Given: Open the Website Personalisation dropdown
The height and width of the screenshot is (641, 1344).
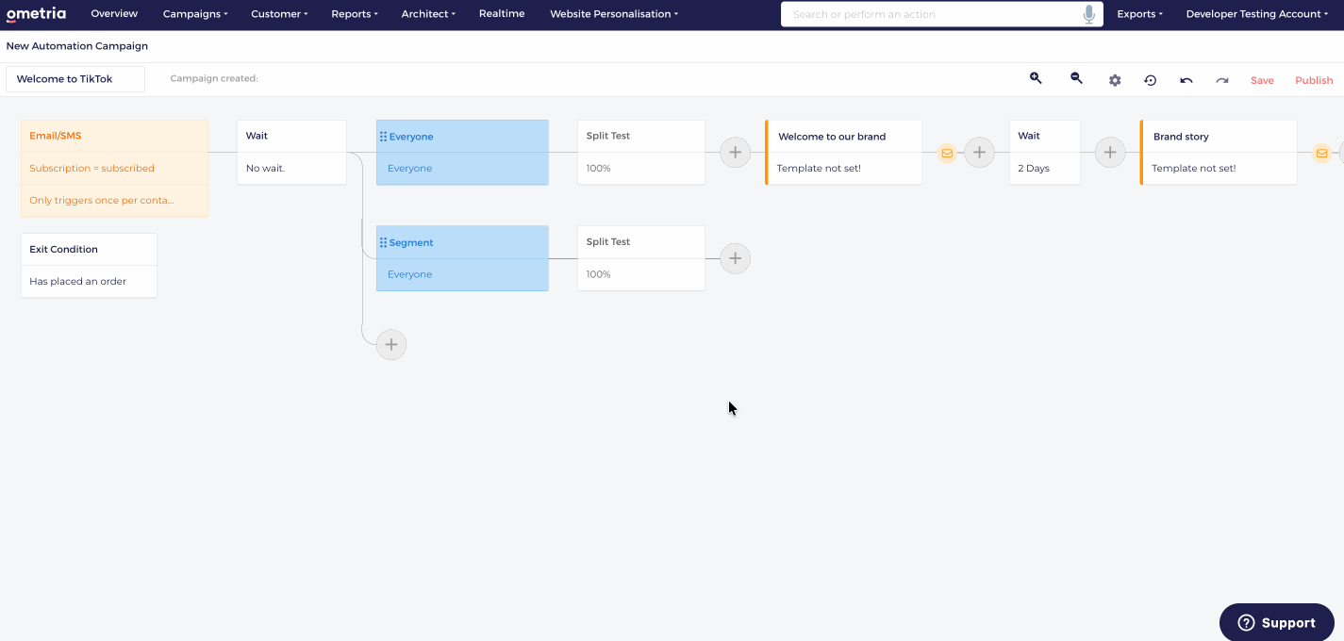Looking at the screenshot, I should 614,14.
